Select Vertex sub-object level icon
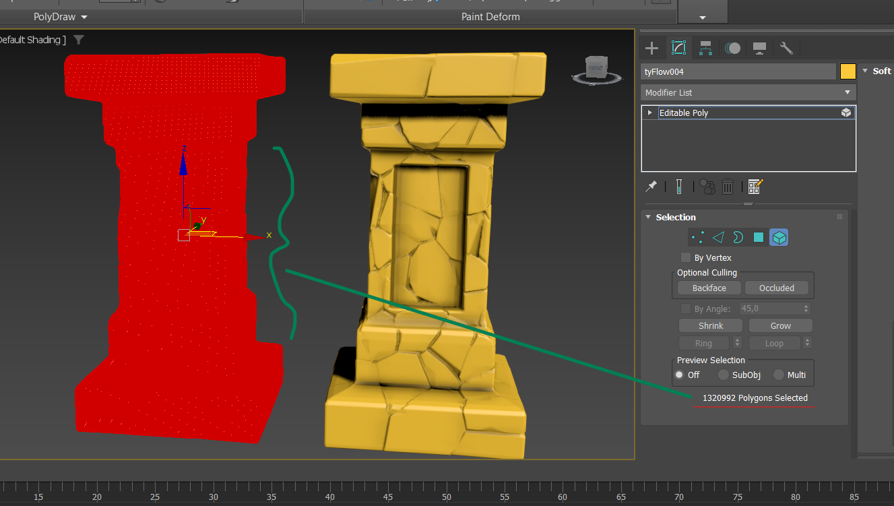 tap(698, 237)
